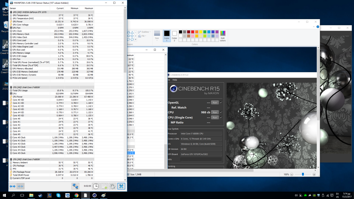Select the PCIe Link Speed sensor row
This screenshot has width=354, height=199.
click(x=52, y=78)
